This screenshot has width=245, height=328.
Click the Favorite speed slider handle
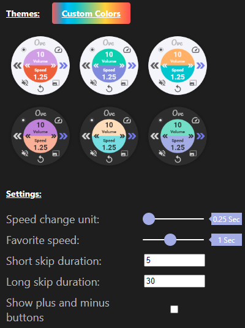point(170,240)
